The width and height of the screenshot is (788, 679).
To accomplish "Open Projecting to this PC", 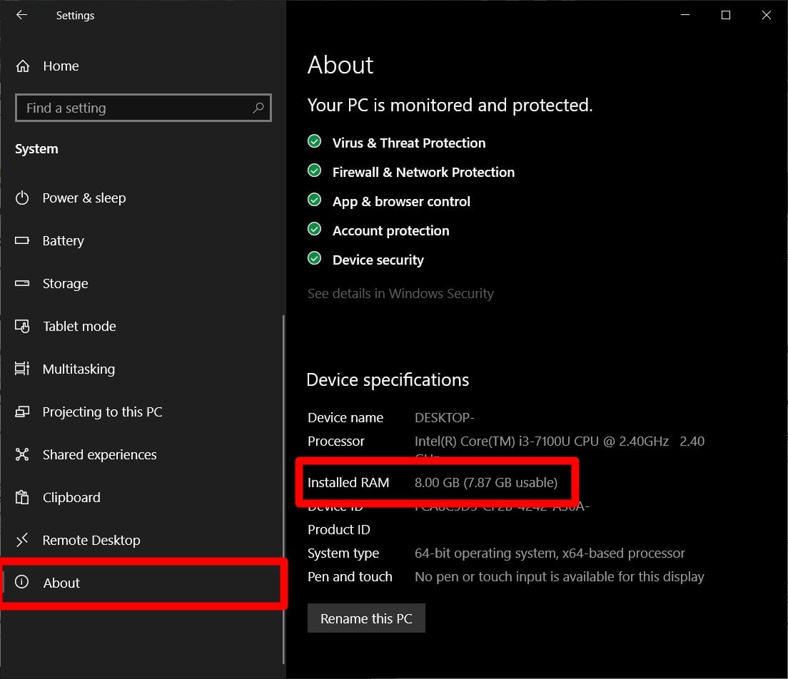I will 143,412.
